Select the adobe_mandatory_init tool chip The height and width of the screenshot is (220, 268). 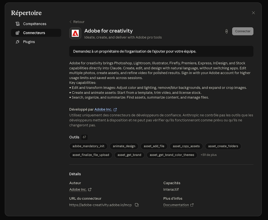(88, 146)
